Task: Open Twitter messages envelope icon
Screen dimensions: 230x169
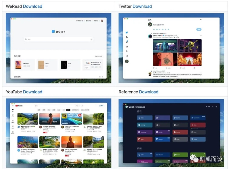Action: click(127, 46)
